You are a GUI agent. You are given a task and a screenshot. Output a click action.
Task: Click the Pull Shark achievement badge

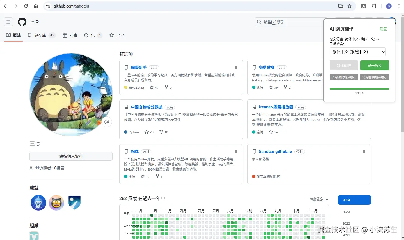[x=38, y=202]
